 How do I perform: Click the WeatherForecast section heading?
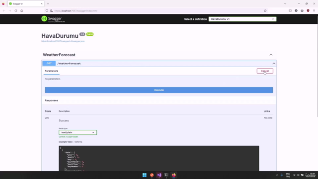59,55
